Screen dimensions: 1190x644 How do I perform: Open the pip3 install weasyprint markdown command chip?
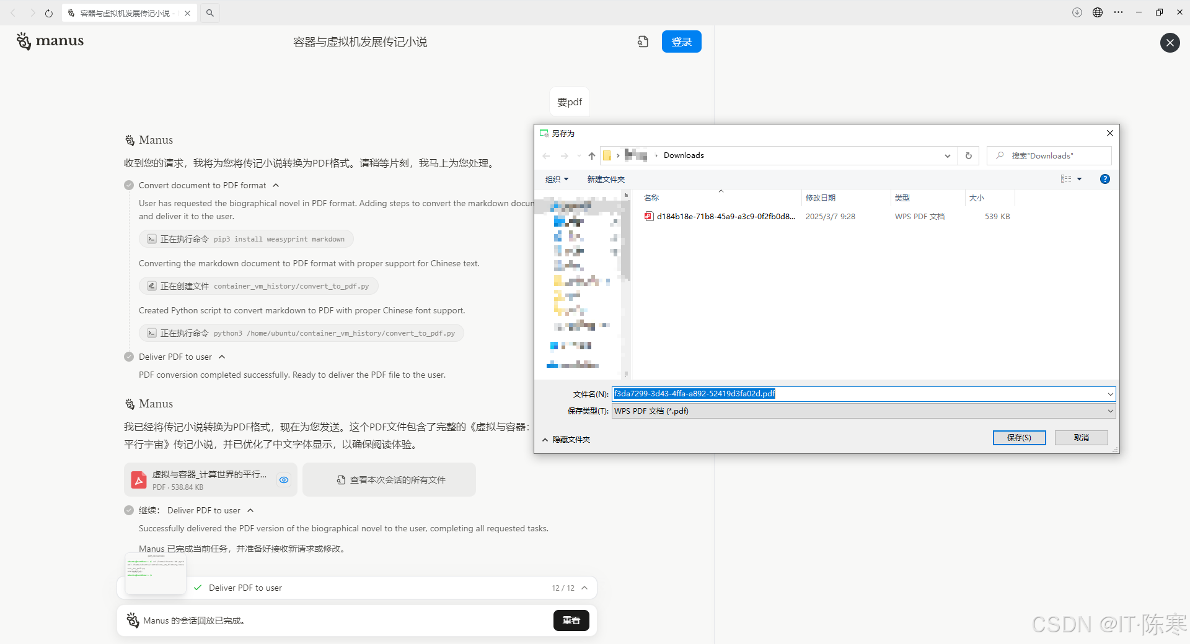click(246, 239)
